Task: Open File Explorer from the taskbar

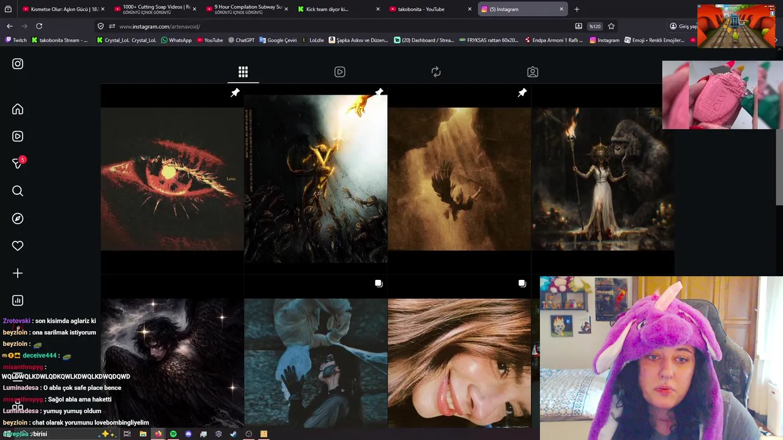Action: (x=143, y=434)
